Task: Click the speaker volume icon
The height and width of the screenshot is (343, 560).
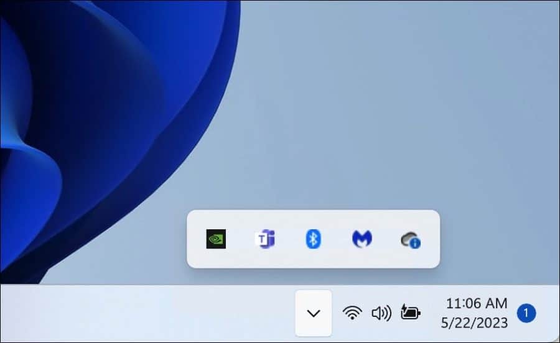Action: click(381, 313)
